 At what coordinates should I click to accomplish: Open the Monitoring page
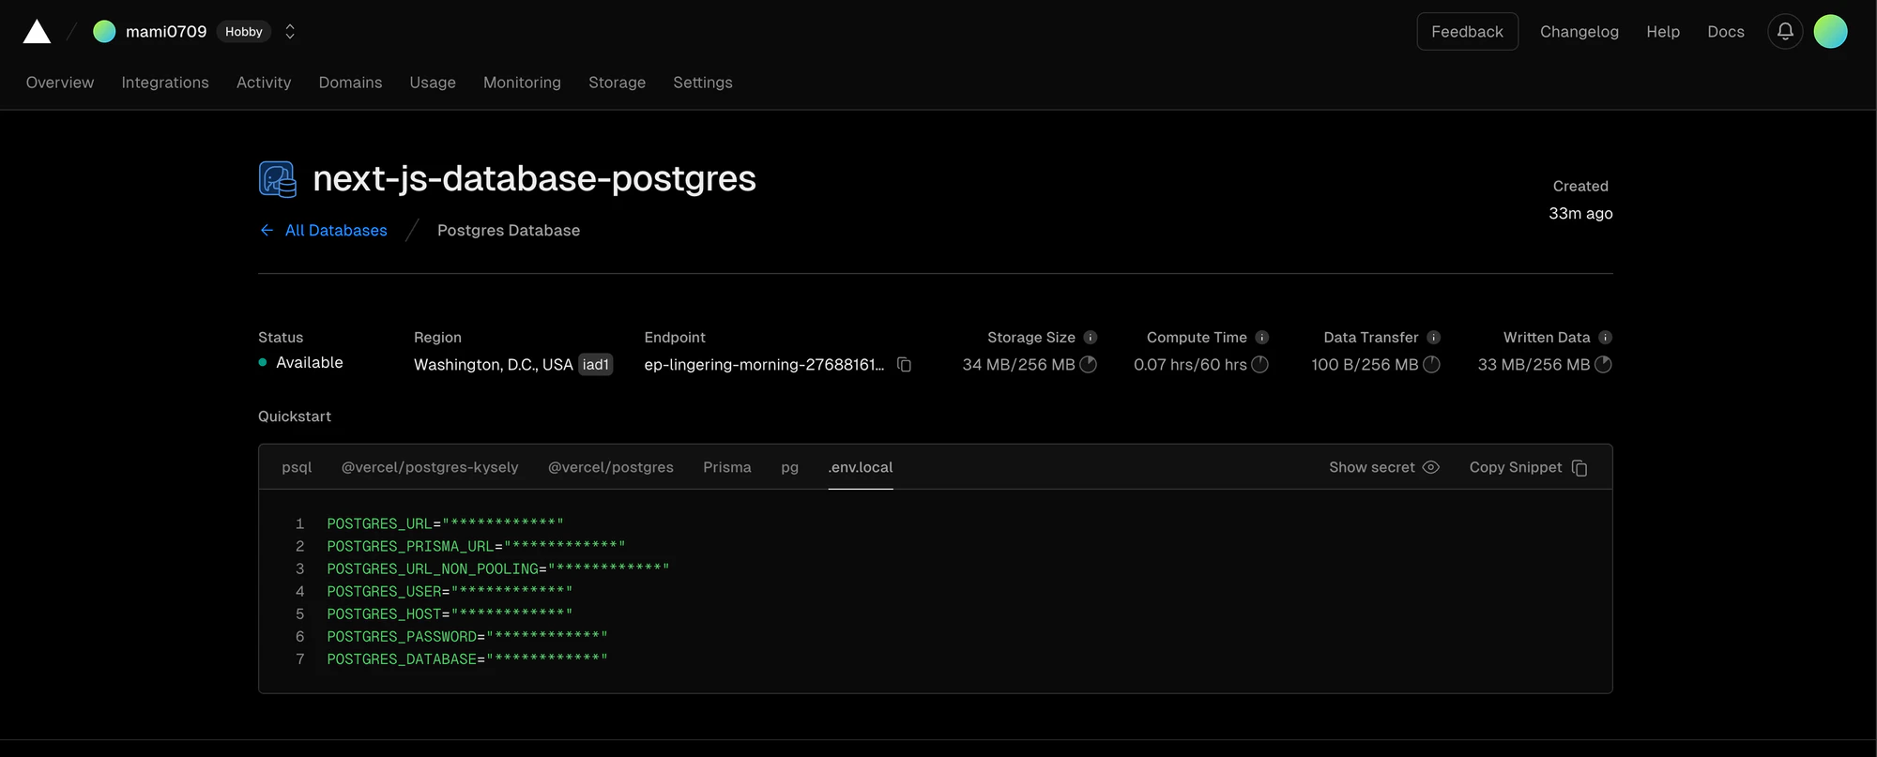(522, 83)
